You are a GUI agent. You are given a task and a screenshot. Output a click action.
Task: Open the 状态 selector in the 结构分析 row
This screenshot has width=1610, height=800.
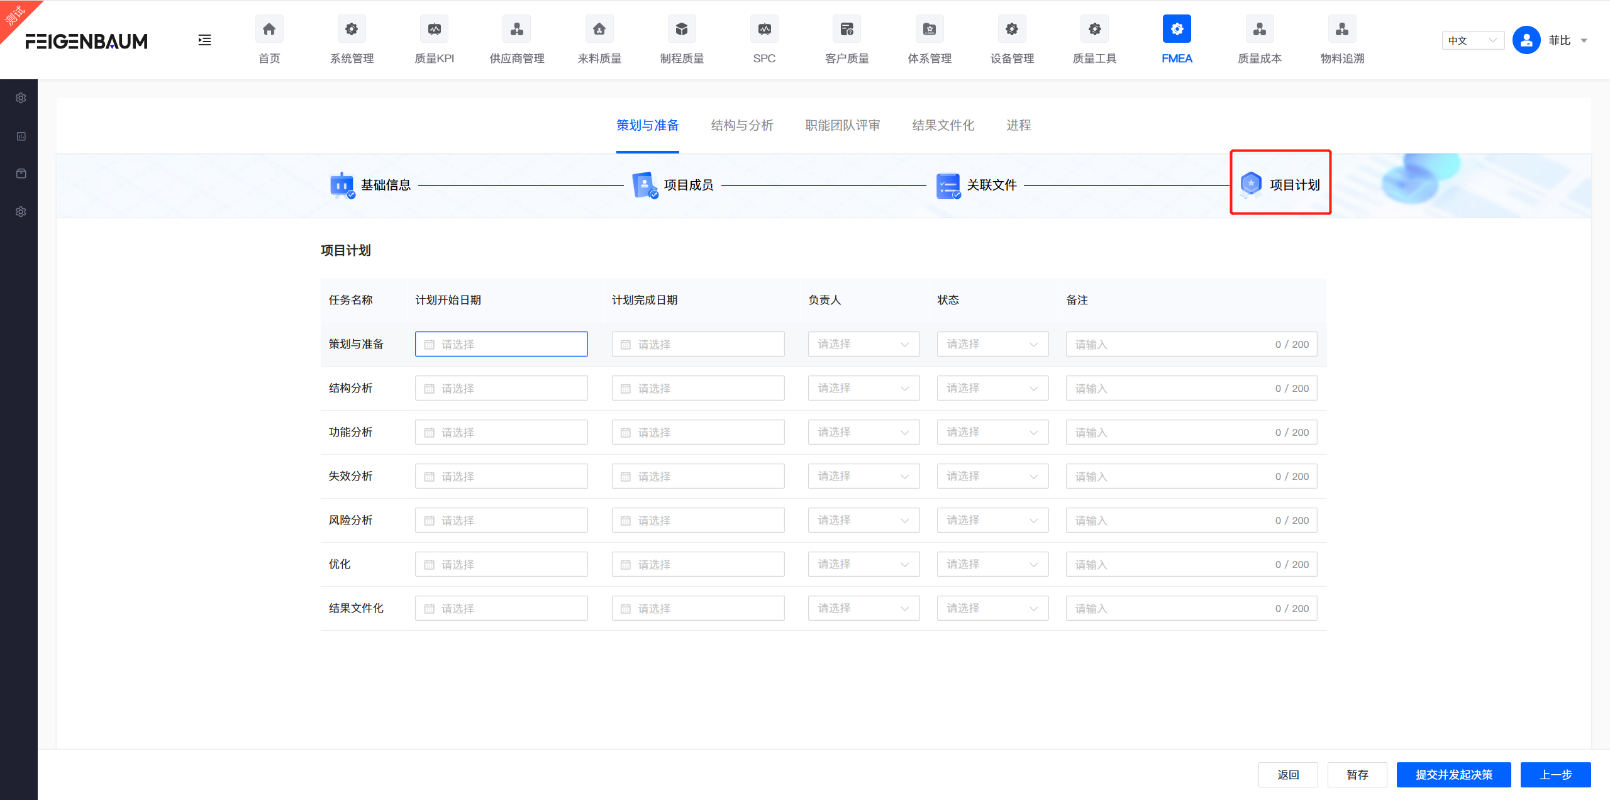click(x=992, y=388)
